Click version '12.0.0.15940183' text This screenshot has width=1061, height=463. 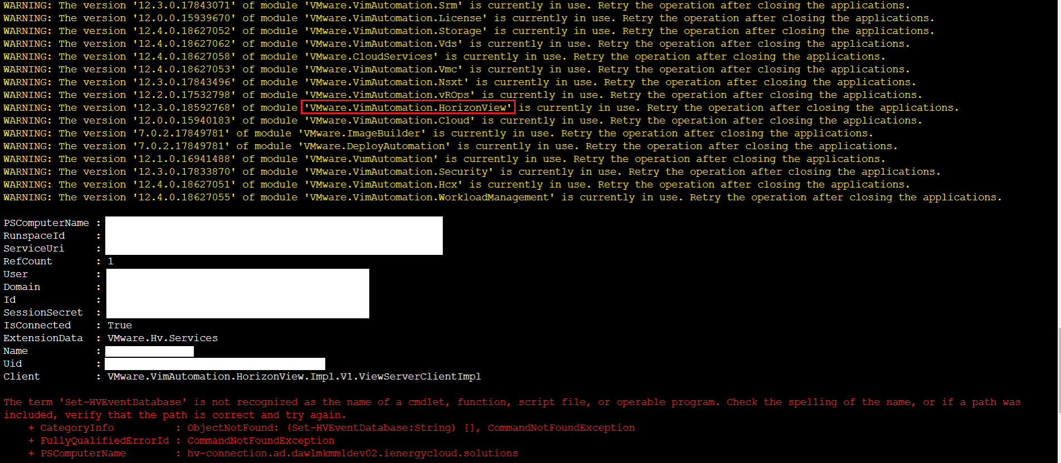tap(184, 121)
